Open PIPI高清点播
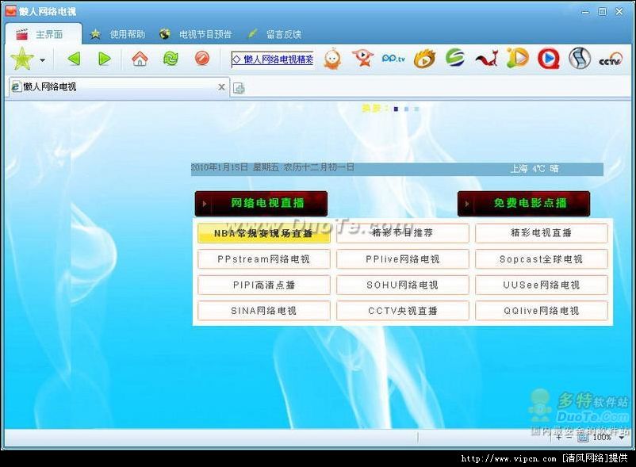This screenshot has height=467, width=636. 263,285
